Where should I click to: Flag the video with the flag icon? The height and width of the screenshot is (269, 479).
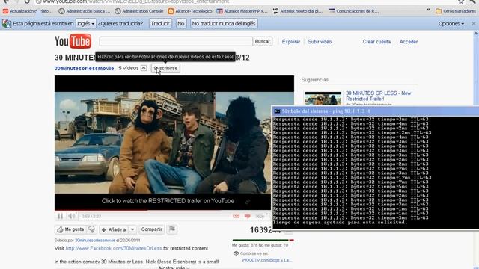[x=172, y=229]
